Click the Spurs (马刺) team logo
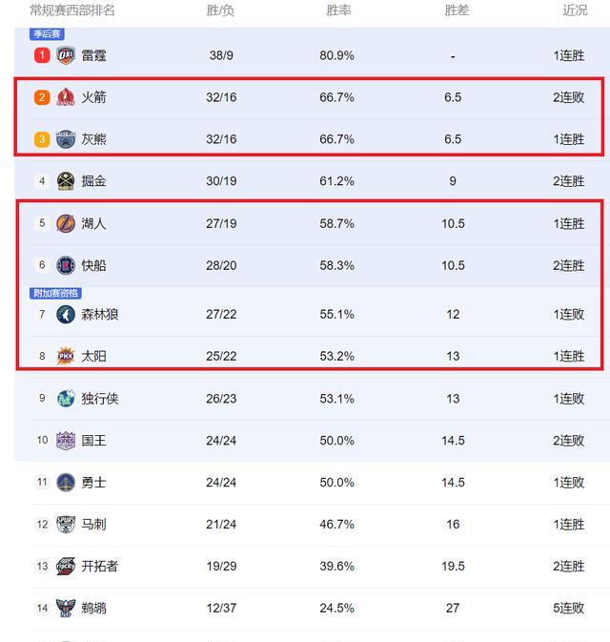Viewport: 610px width, 642px height. point(66,524)
